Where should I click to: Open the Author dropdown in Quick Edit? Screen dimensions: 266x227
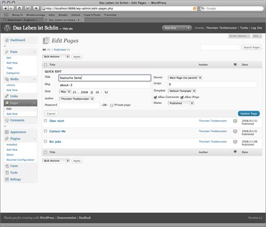[76, 99]
